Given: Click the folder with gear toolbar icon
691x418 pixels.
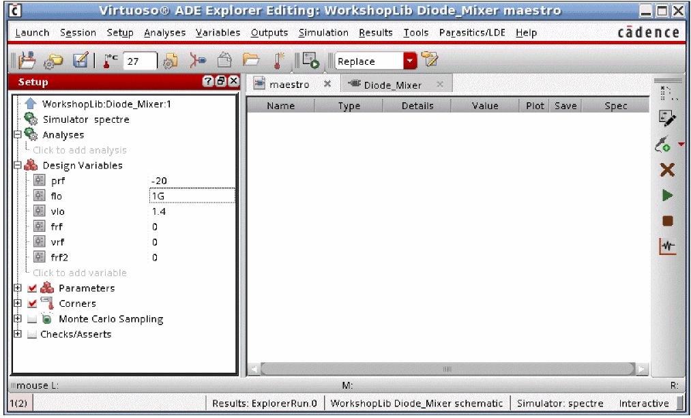Looking at the screenshot, I should [x=53, y=61].
